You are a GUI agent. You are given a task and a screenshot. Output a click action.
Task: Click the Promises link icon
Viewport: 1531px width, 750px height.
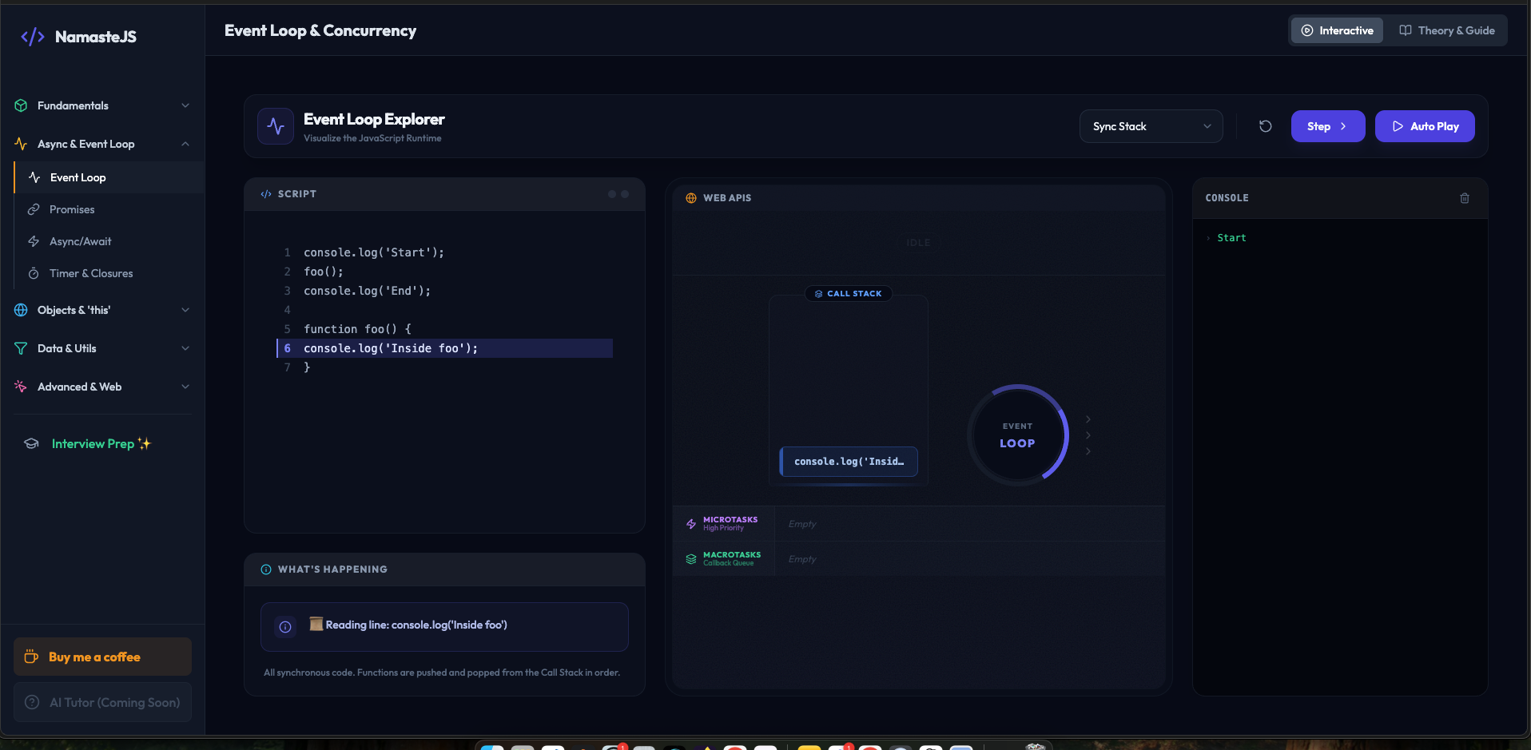pyautogui.click(x=34, y=209)
